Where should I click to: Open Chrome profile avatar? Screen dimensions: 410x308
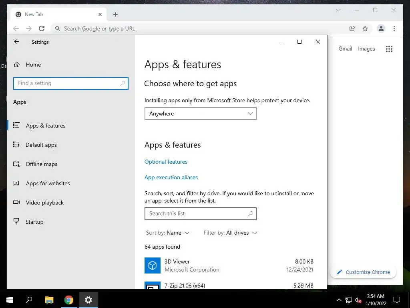coord(381,28)
